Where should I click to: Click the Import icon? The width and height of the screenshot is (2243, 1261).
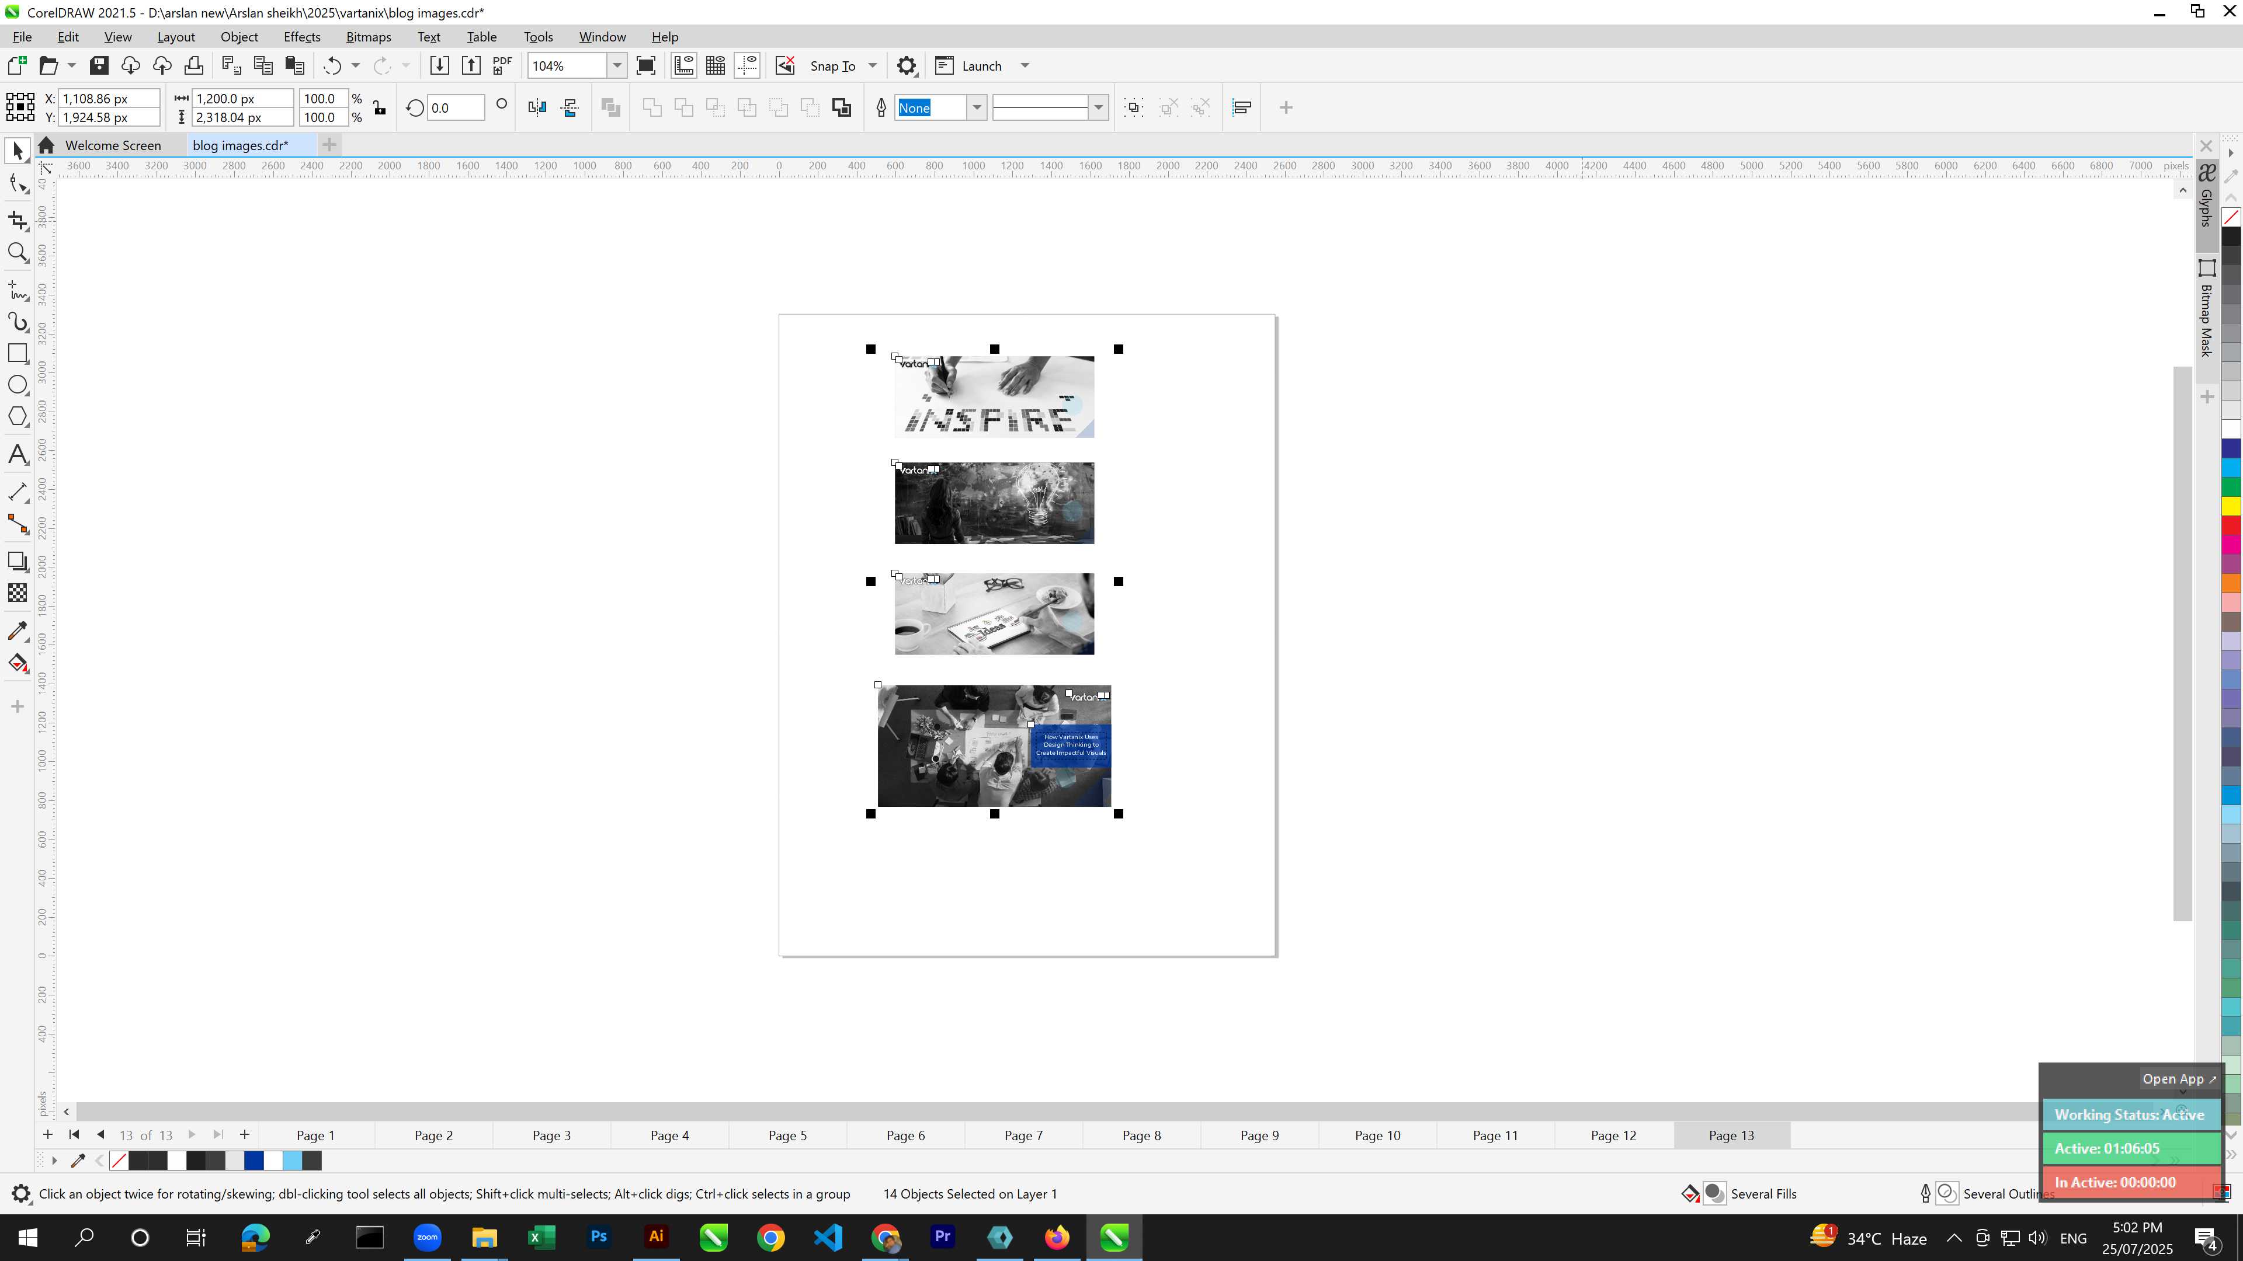439,65
